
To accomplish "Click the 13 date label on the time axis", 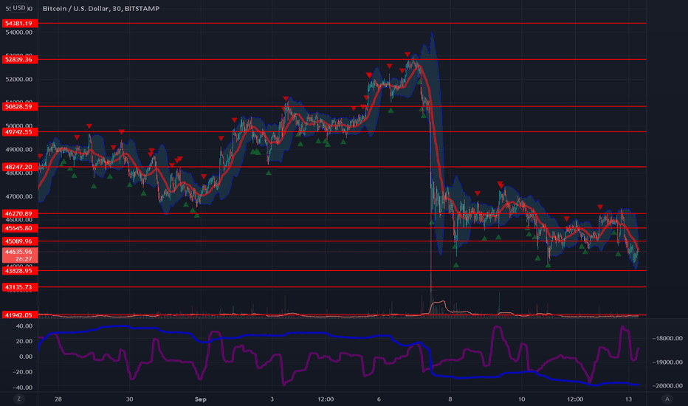I will [628, 399].
